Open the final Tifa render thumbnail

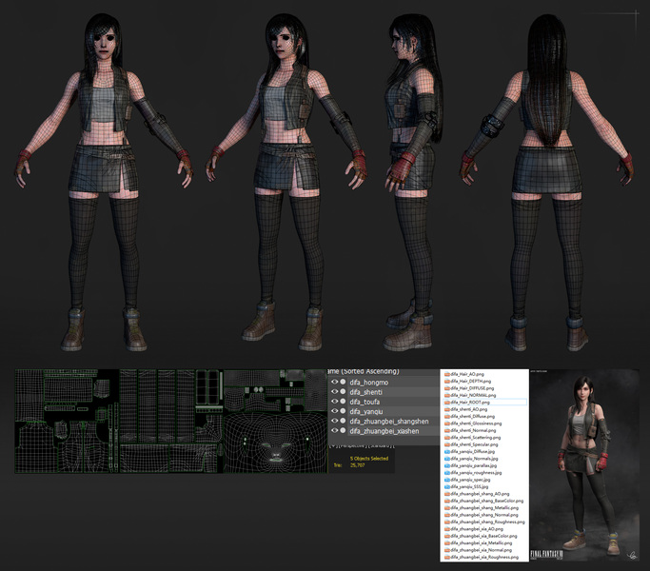click(x=584, y=465)
